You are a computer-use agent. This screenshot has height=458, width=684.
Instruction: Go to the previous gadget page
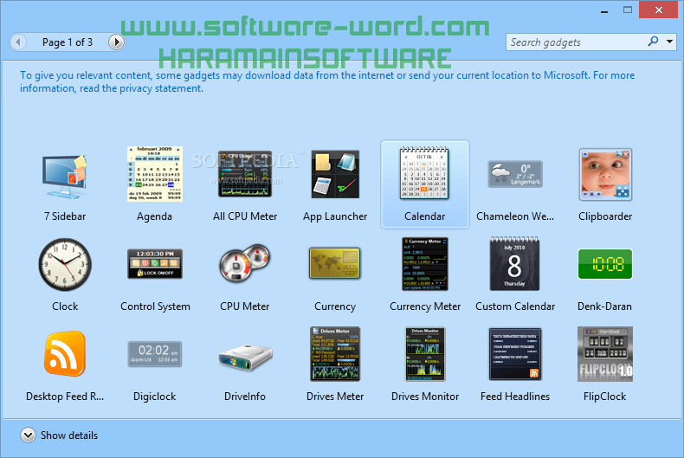pyautogui.click(x=18, y=42)
